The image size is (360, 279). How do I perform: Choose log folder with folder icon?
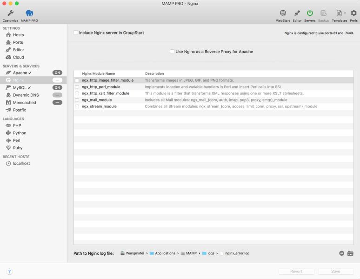[x=350, y=253]
